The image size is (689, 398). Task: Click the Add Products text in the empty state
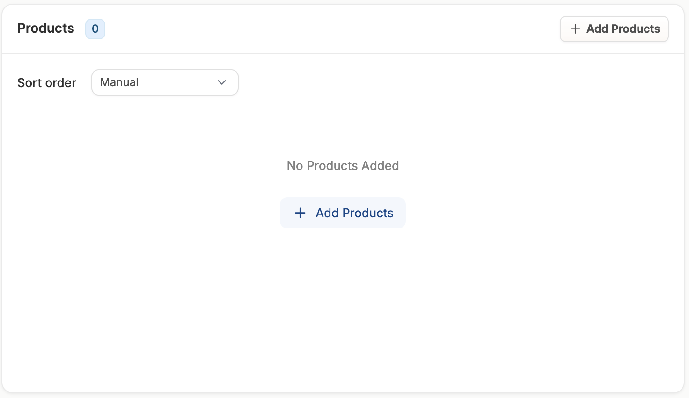(x=354, y=213)
